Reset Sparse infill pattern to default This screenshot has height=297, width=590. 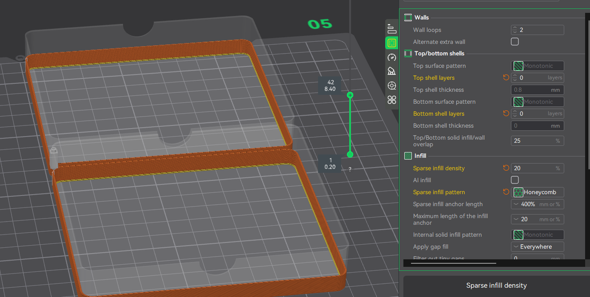coord(506,192)
